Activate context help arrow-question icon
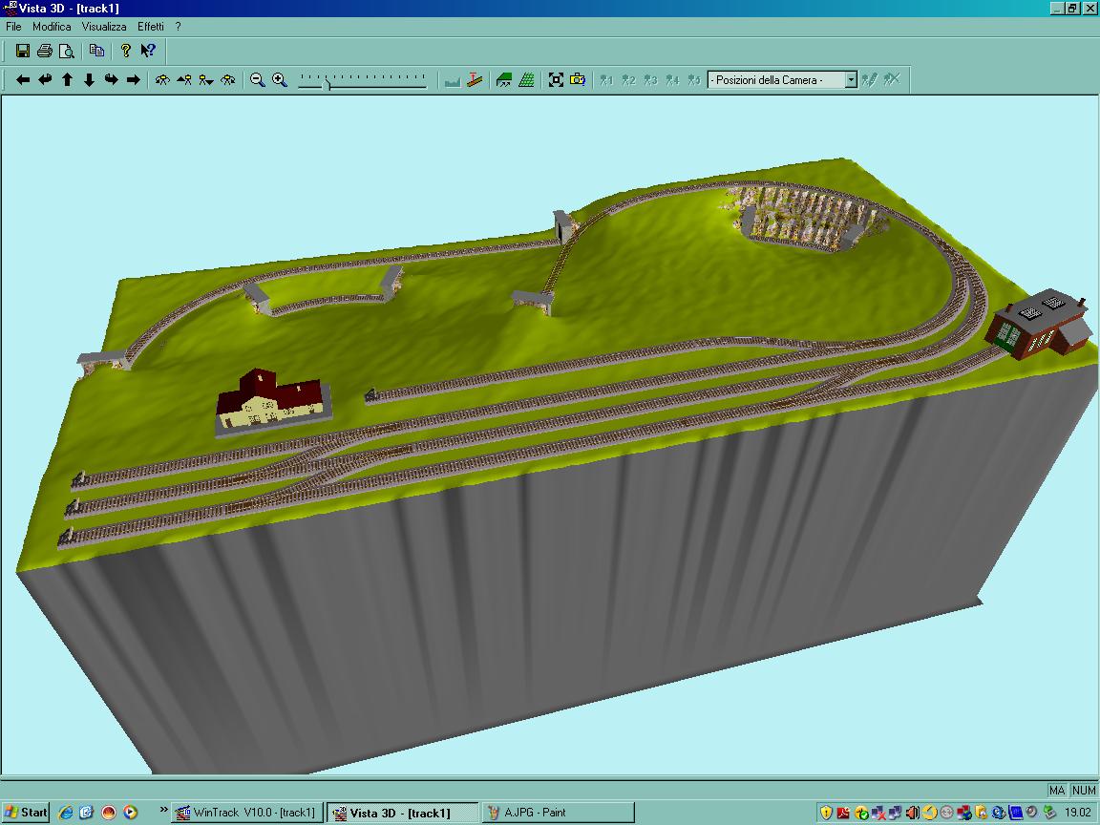 tap(148, 51)
